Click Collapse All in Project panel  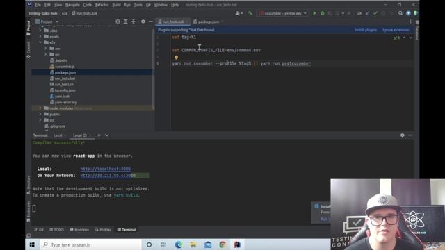point(133,22)
